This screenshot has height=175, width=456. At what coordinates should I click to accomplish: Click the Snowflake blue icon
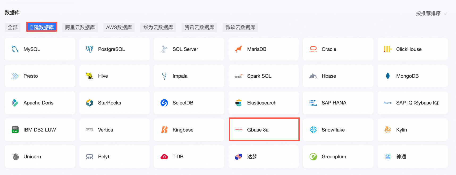(313, 130)
